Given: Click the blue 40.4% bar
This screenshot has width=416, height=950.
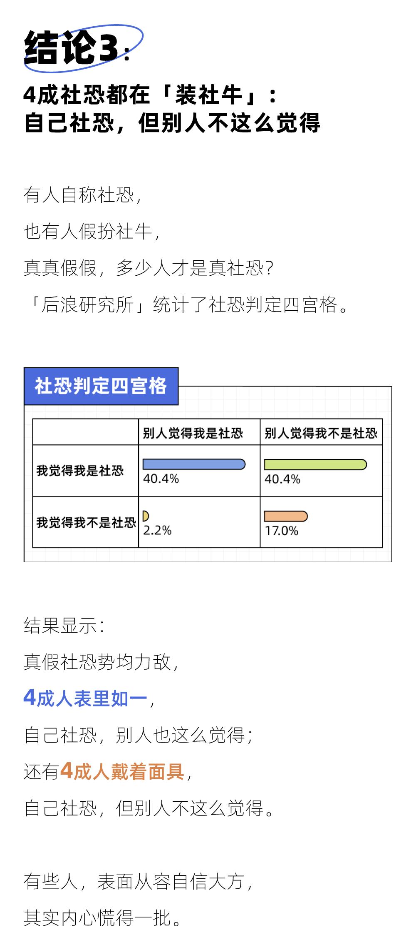Looking at the screenshot, I should (194, 464).
